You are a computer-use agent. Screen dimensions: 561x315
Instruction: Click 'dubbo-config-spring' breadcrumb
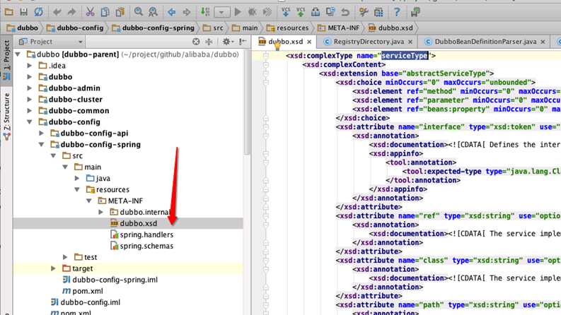(153, 28)
